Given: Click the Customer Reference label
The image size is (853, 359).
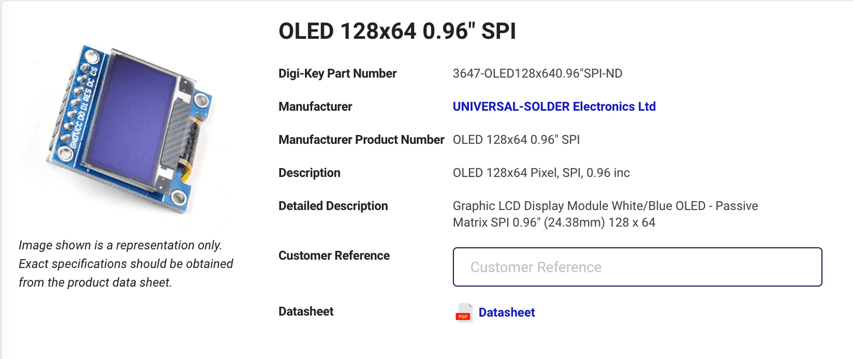Looking at the screenshot, I should [x=334, y=255].
